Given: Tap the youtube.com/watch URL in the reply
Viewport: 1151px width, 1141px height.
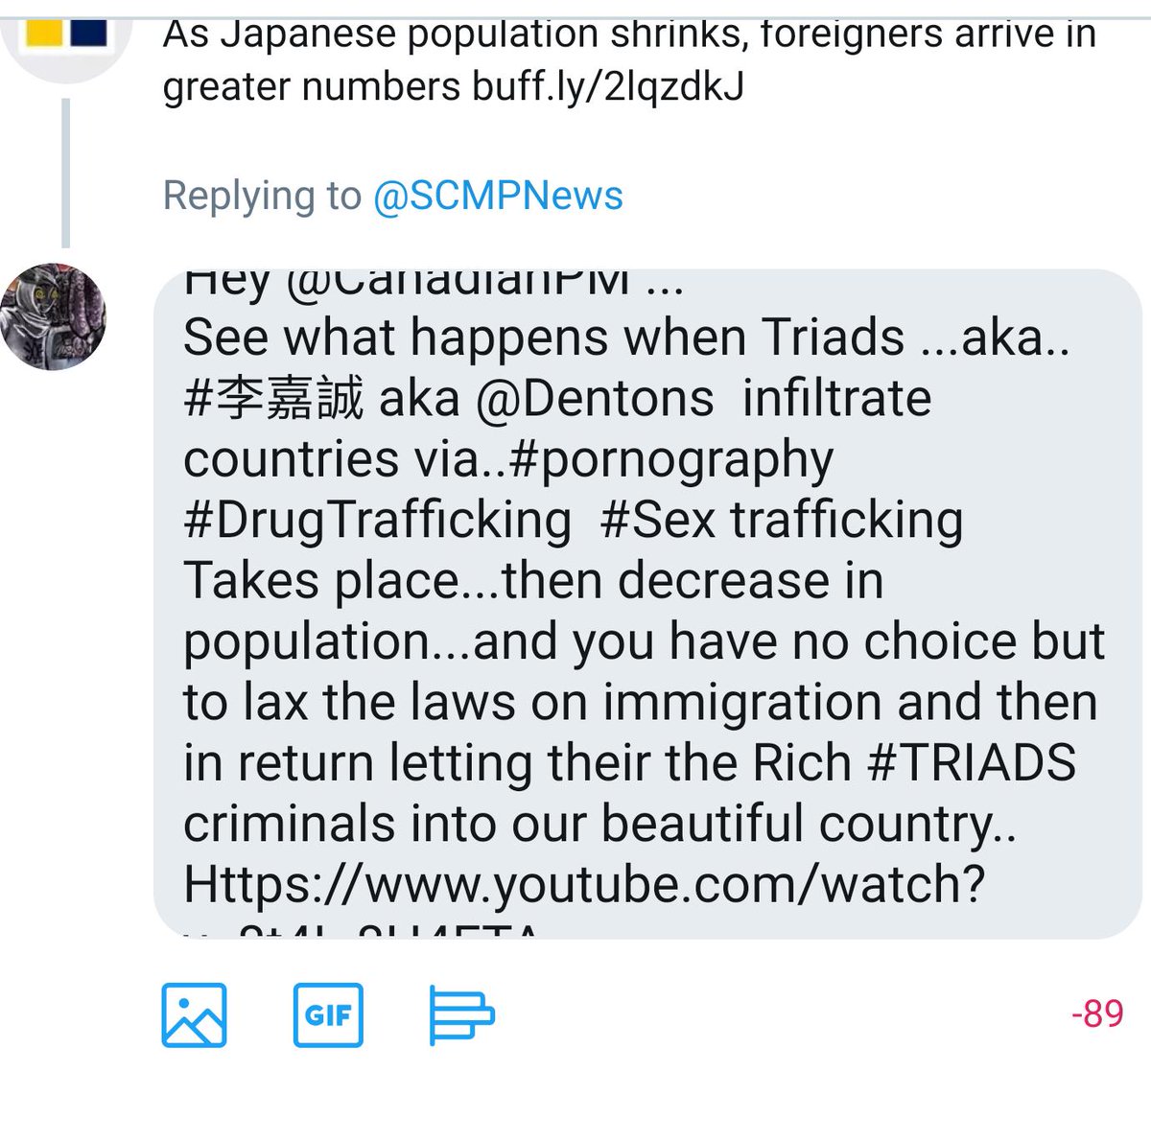Looking at the screenshot, I should (584, 886).
